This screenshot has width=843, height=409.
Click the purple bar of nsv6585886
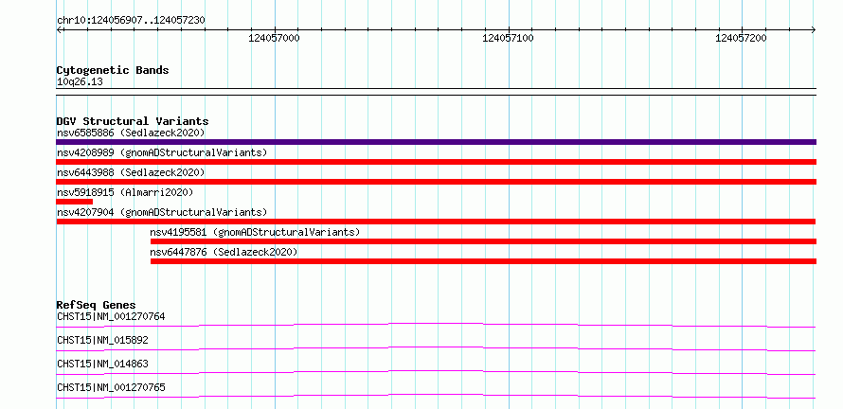[x=436, y=142]
